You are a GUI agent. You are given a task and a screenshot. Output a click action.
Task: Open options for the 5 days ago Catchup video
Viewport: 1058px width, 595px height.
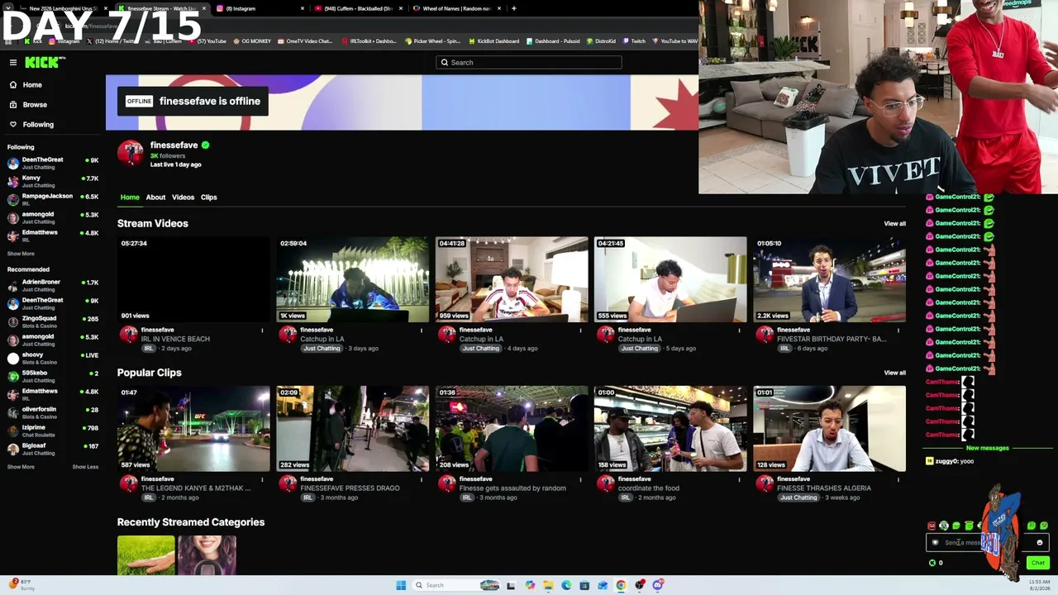tap(739, 331)
